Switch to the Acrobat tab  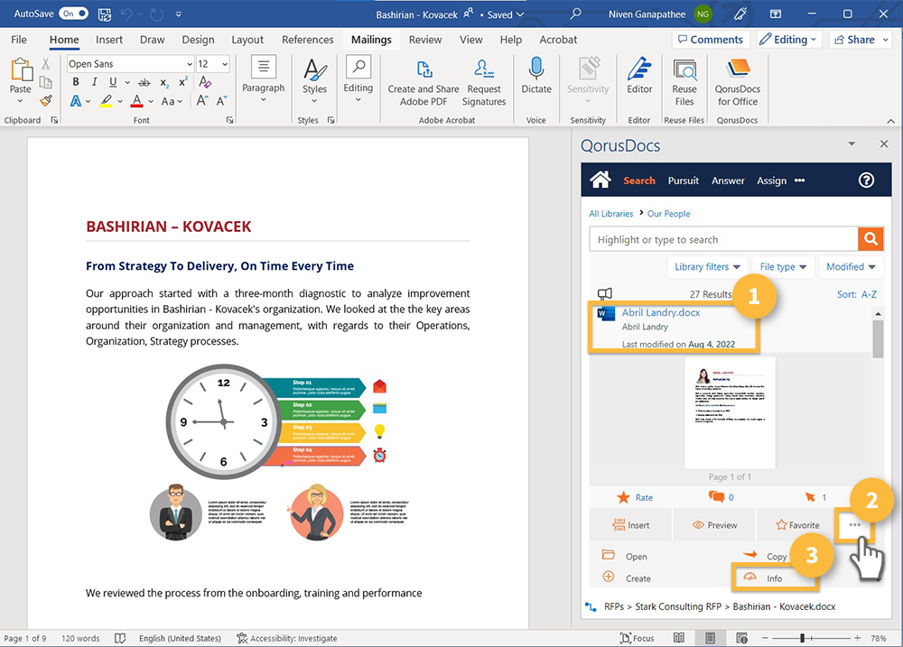point(558,40)
